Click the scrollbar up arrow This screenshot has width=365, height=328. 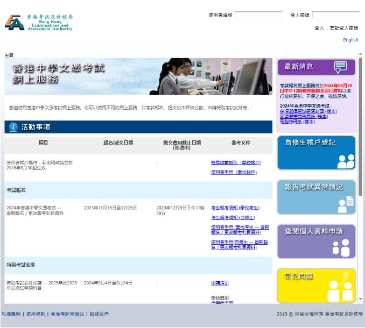click(360, 54)
